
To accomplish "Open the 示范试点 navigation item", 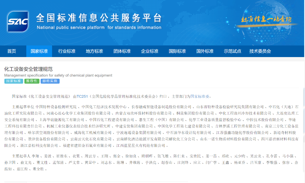I will point(233,51).
